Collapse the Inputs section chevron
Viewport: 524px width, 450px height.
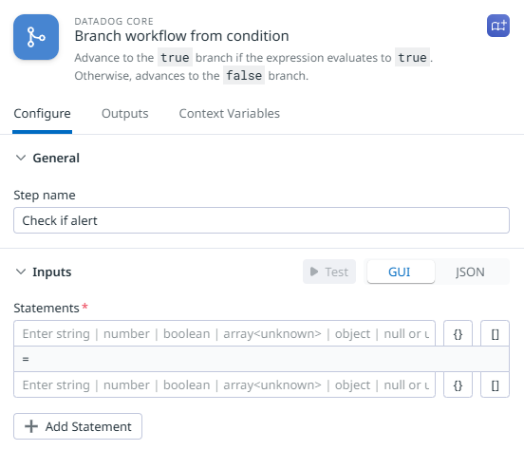coord(21,272)
